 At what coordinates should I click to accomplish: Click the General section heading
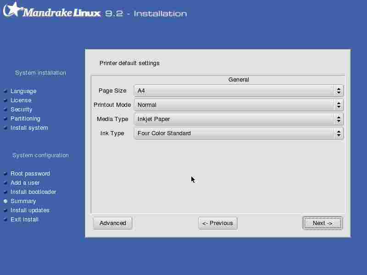coord(239,80)
